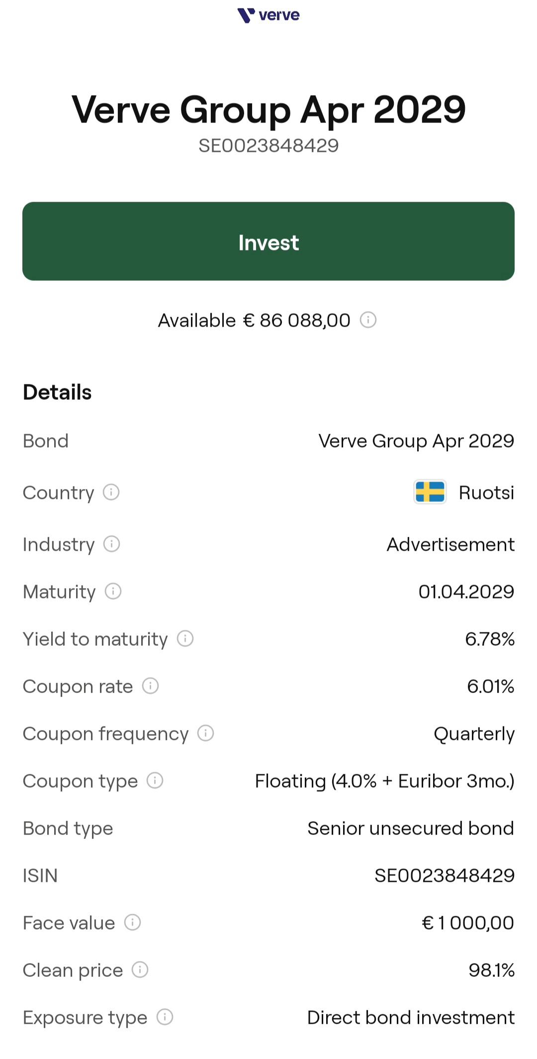Image resolution: width=537 pixels, height=1059 pixels.
Task: Show Coupon frequency info icon
Action: (x=205, y=733)
